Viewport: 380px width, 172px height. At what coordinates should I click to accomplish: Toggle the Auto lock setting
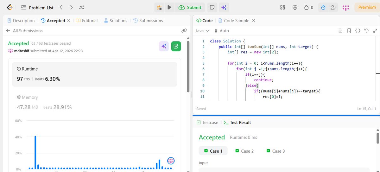221,31
